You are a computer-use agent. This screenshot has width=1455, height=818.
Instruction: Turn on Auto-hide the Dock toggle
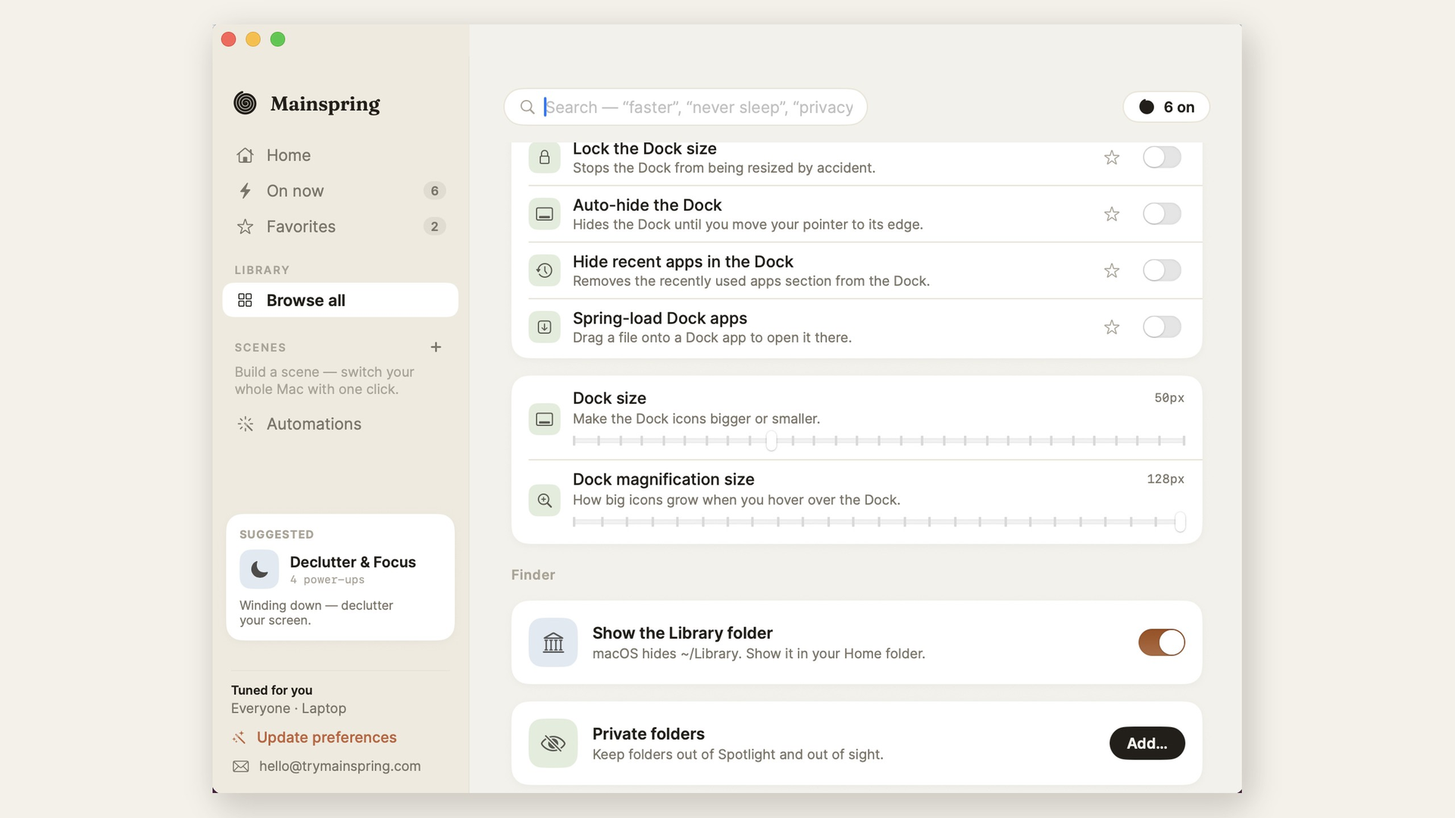click(x=1162, y=214)
